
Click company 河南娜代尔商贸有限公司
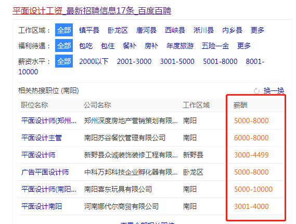[x=121, y=206]
